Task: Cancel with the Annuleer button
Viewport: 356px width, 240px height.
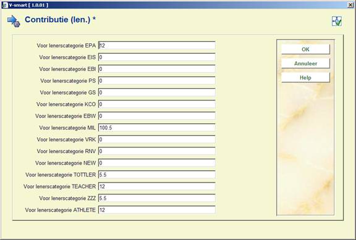Action: [x=305, y=64]
